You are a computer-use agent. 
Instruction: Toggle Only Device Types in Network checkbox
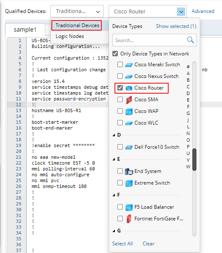(x=115, y=53)
